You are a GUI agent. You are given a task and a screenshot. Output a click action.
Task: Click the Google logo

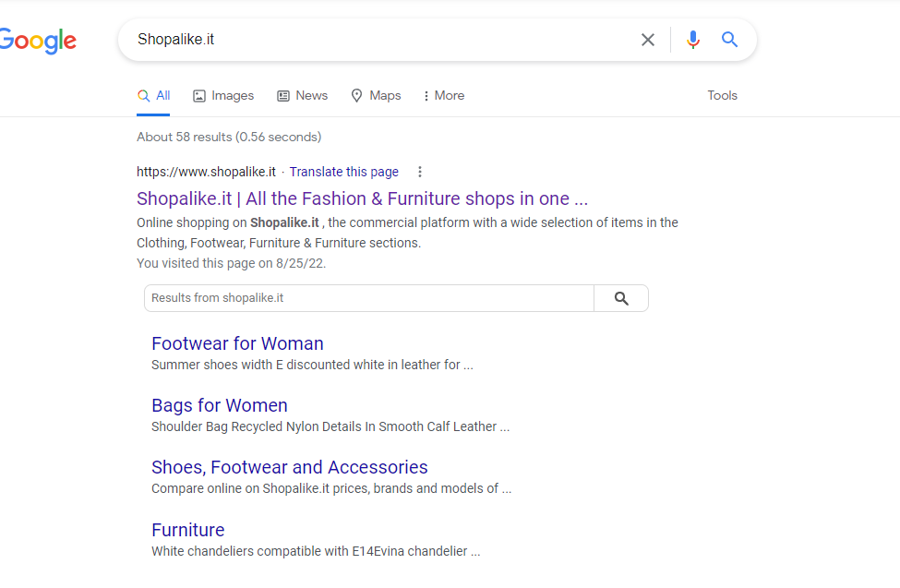[x=38, y=41]
